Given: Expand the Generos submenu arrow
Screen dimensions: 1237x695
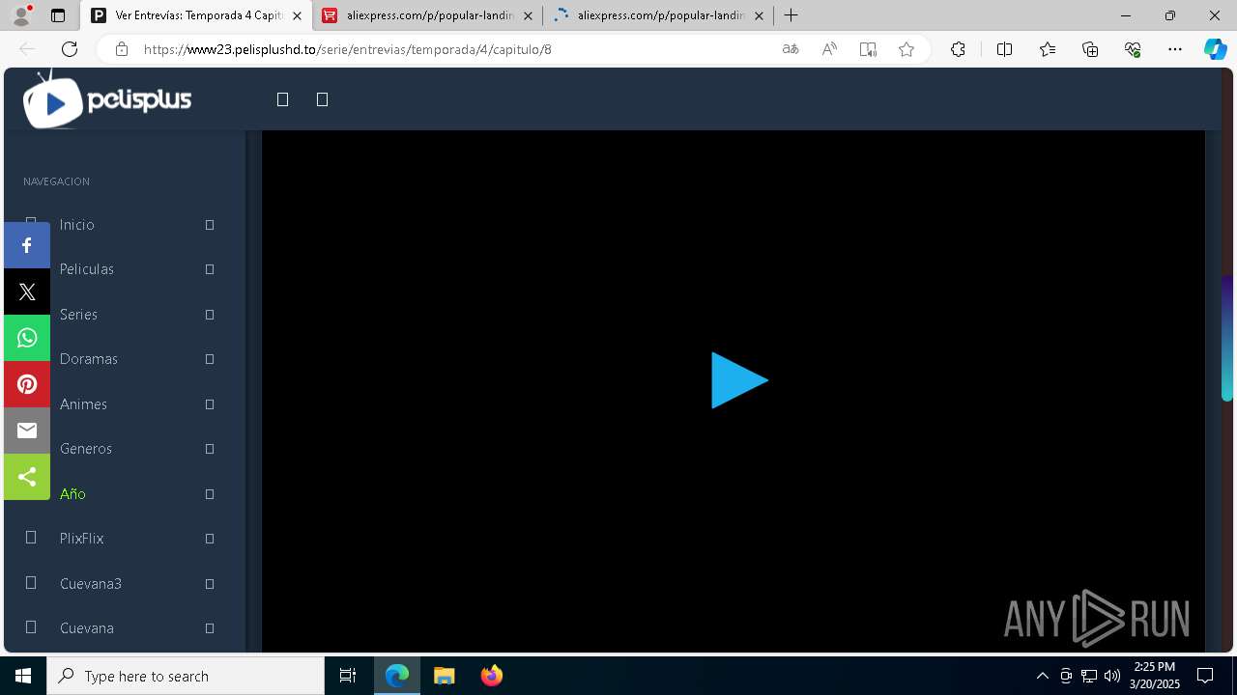Looking at the screenshot, I should 210,449.
